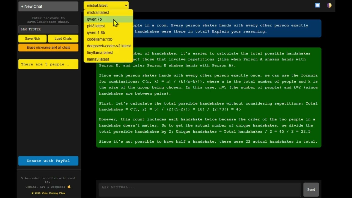Click 'Enter nickname to save/load/erase chats.' hint text
Image resolution: width=352 pixels, height=198 pixels.
click(x=48, y=20)
